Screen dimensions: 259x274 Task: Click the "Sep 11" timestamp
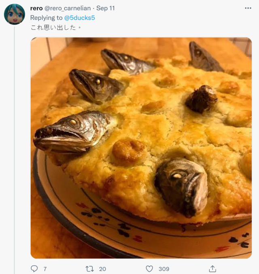(105, 8)
